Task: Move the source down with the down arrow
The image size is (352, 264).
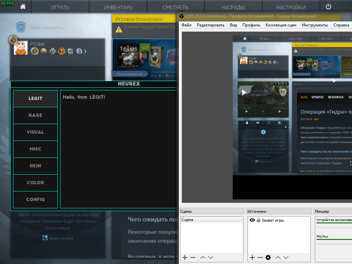Action: (x=286, y=257)
